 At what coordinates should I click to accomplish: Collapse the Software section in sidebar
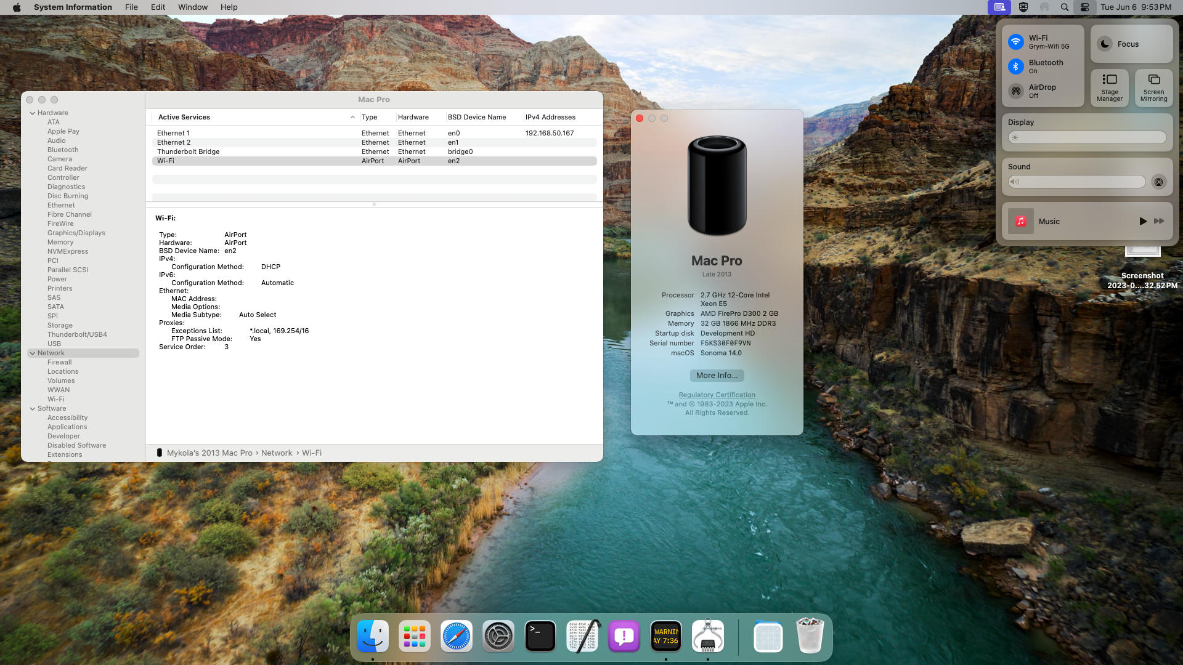[x=33, y=409]
